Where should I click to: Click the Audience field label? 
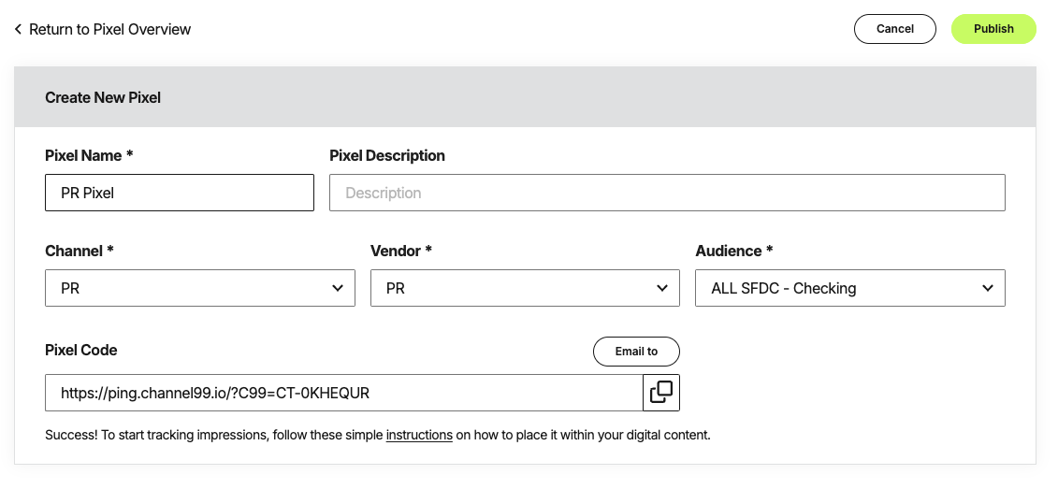click(x=734, y=251)
